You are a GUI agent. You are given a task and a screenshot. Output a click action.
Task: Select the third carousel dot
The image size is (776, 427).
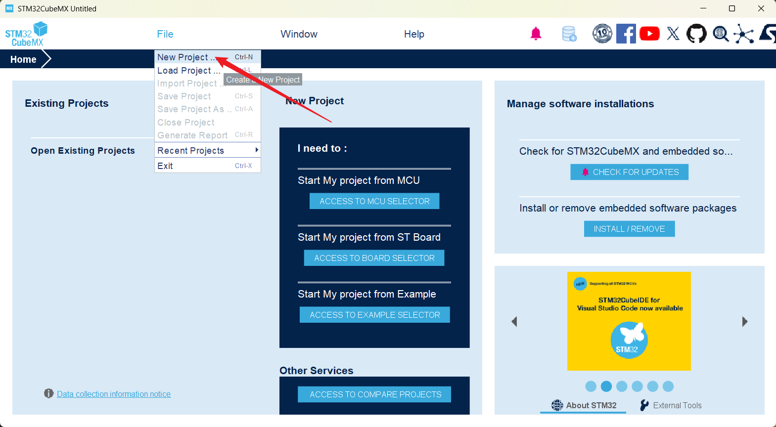click(x=622, y=386)
